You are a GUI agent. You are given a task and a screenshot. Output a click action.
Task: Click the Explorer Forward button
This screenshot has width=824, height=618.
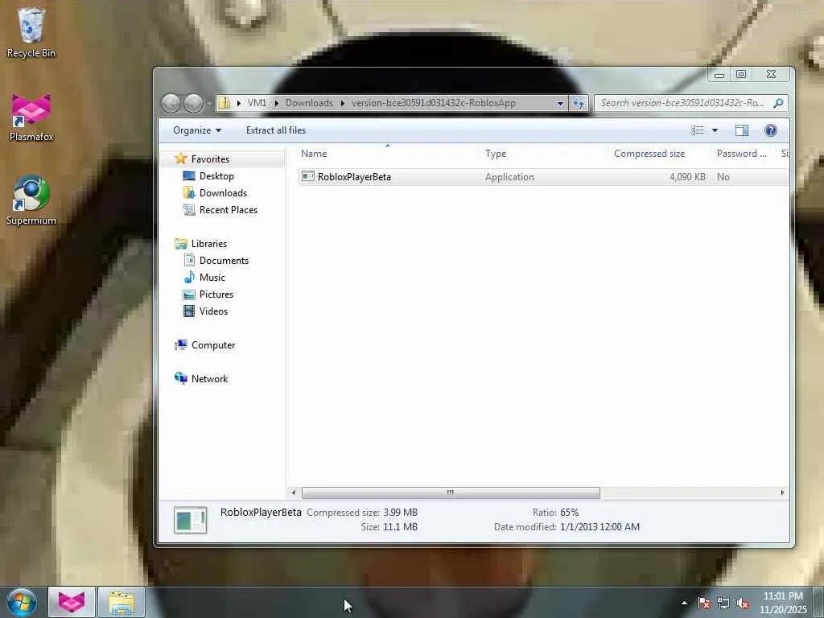193,103
